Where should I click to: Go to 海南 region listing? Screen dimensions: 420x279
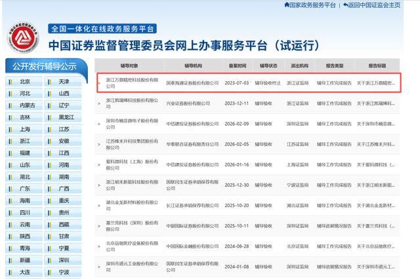pos(24,200)
